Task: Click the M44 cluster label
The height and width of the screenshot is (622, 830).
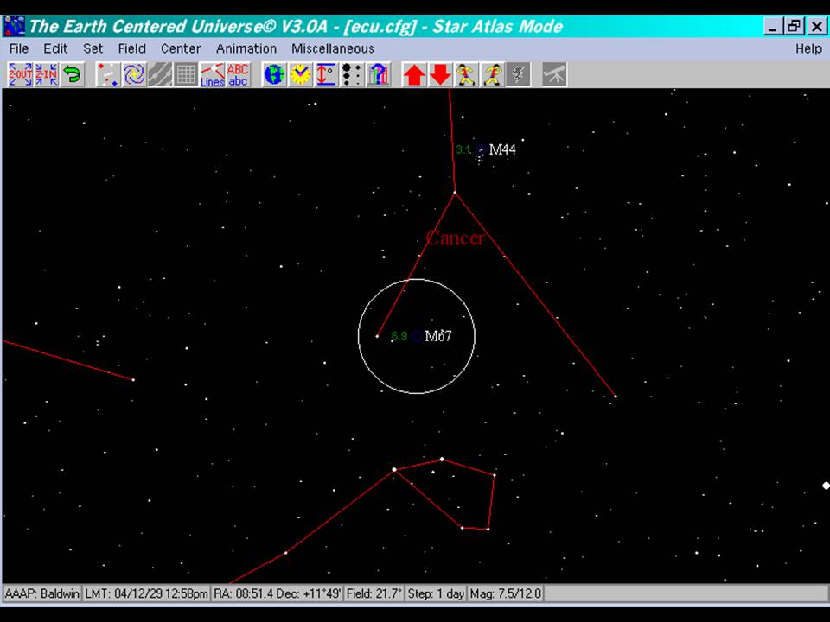Action: (502, 149)
